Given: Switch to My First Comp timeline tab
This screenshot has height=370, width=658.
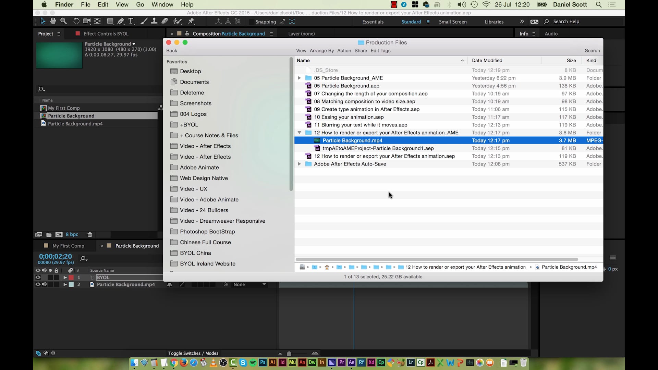Looking at the screenshot, I should (x=68, y=246).
